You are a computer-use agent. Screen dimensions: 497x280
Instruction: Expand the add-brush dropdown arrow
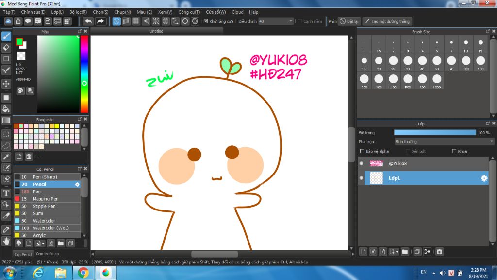click(43, 243)
